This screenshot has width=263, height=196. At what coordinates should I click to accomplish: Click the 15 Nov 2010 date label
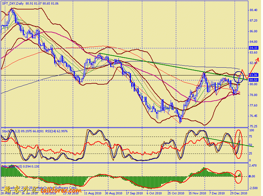tap(197, 193)
